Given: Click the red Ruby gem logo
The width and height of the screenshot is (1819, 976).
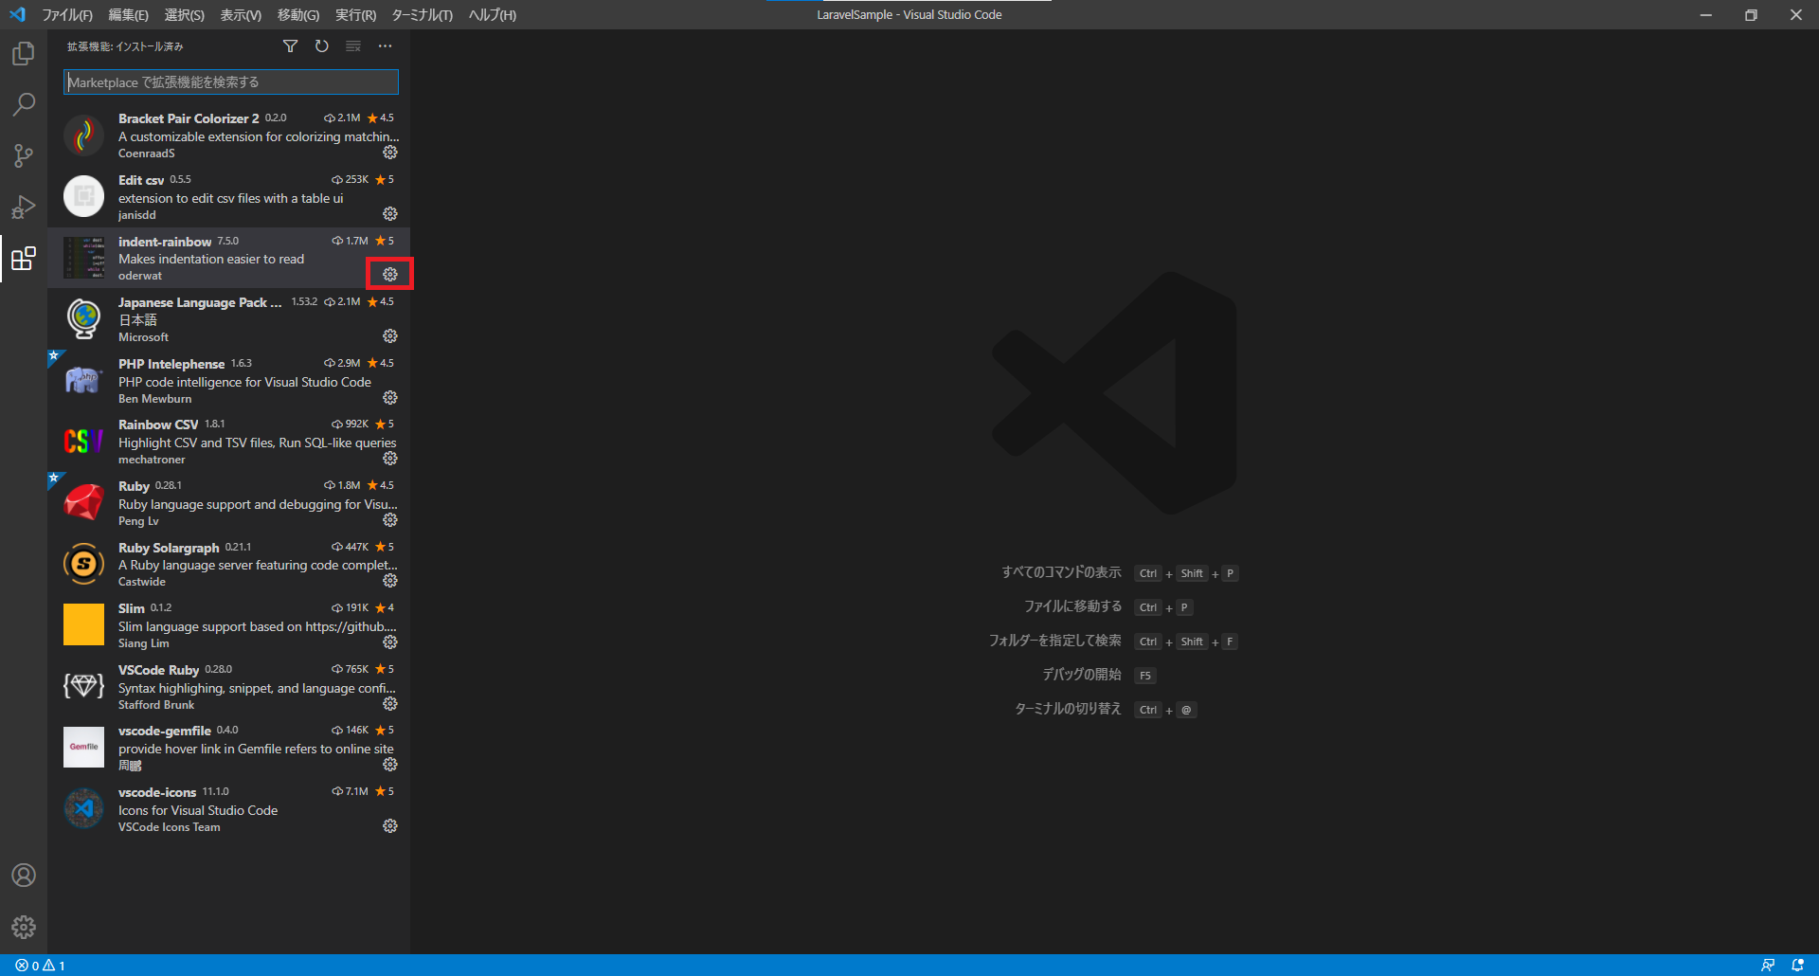Looking at the screenshot, I should [83, 502].
